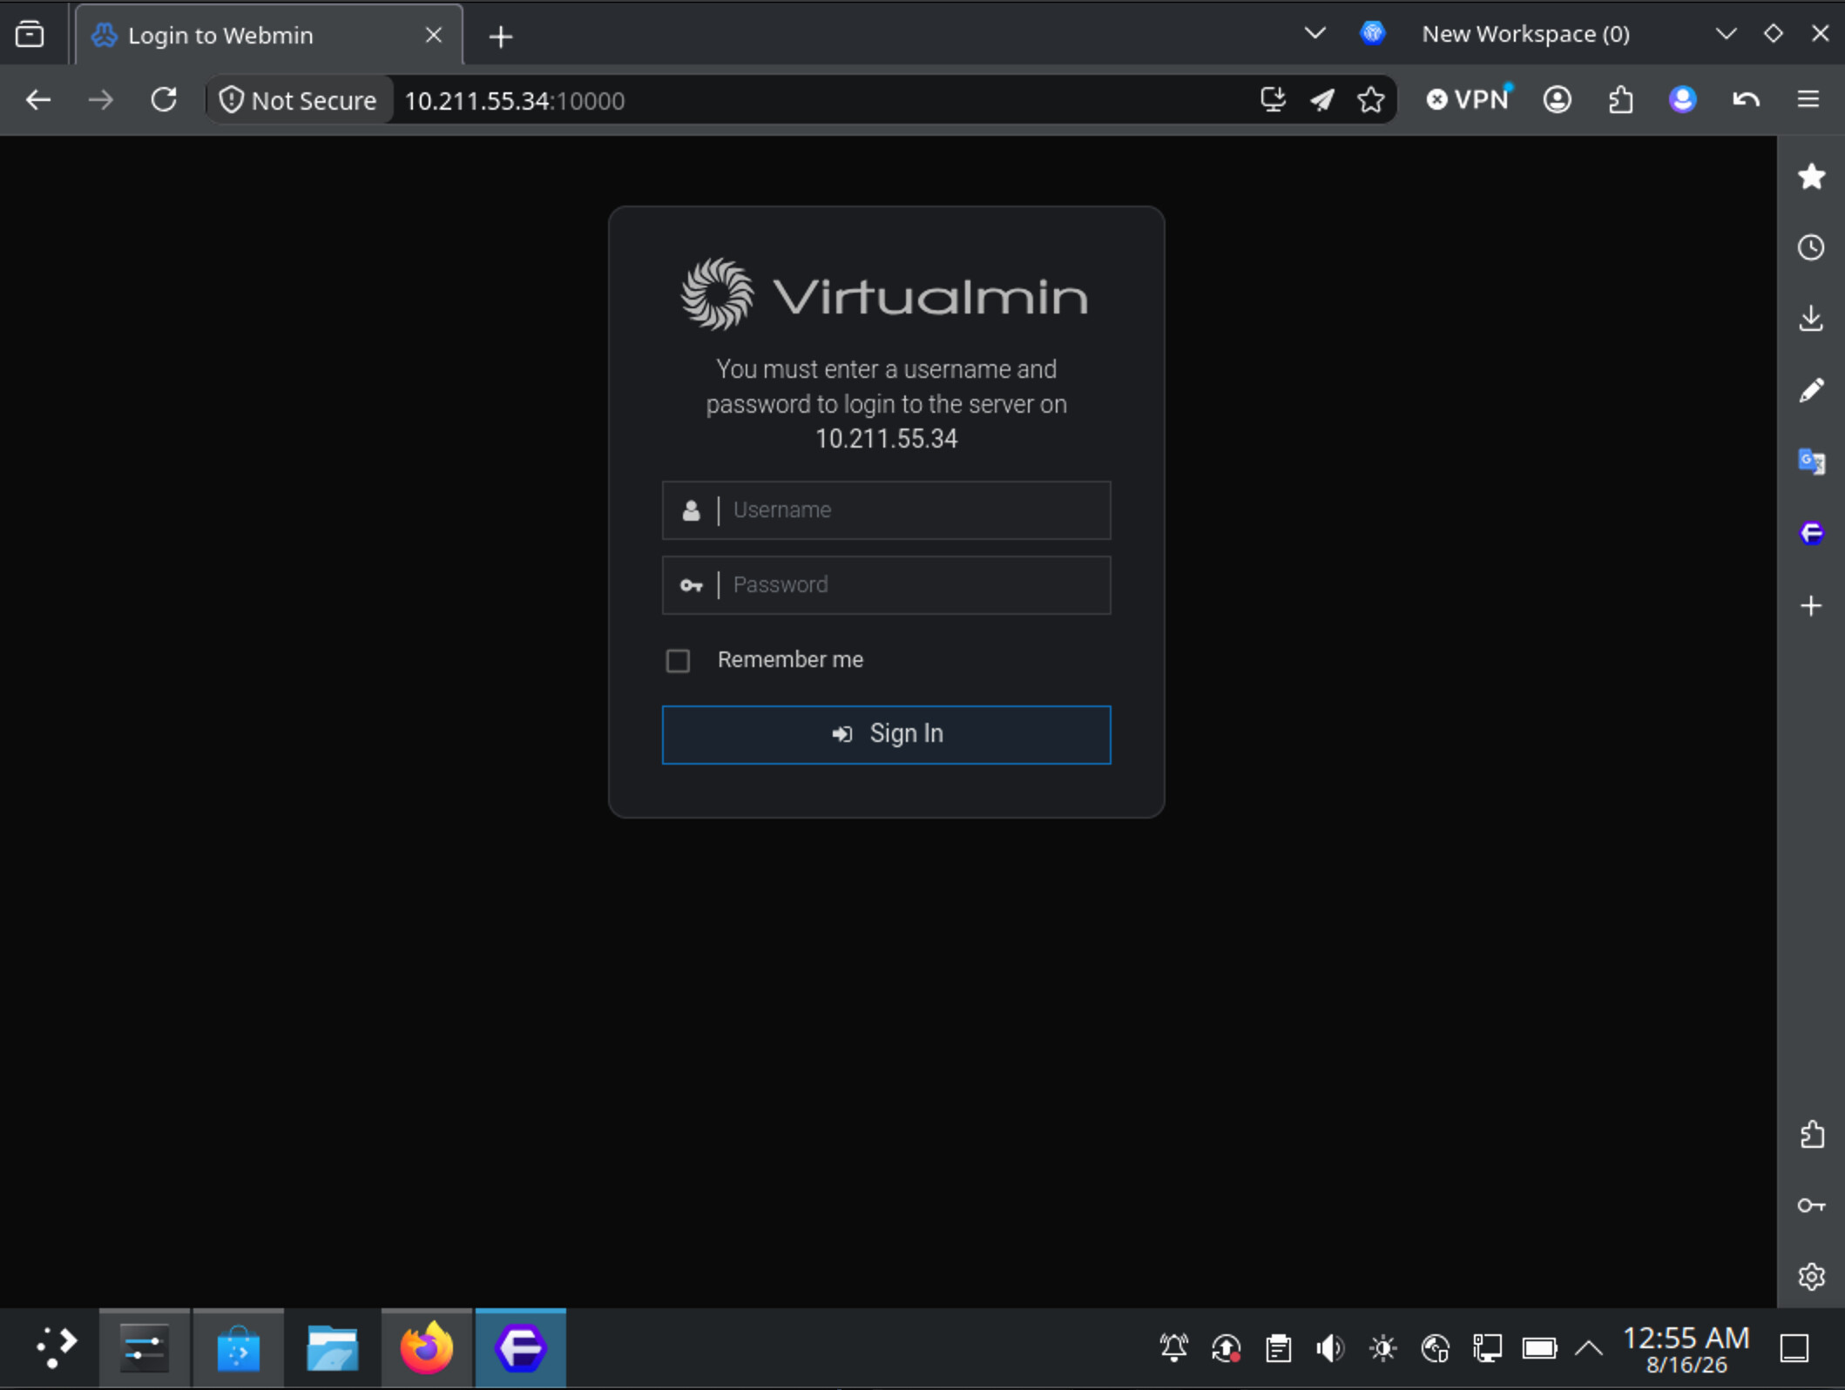1845x1390 pixels.
Task: Open the passwords key icon in sidebar
Action: [1811, 1206]
